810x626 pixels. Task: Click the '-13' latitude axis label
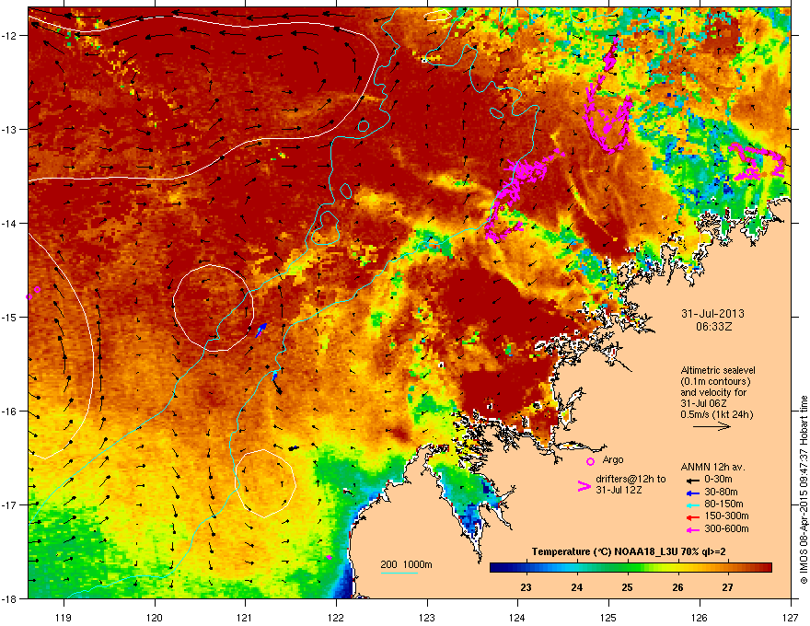(x=9, y=129)
